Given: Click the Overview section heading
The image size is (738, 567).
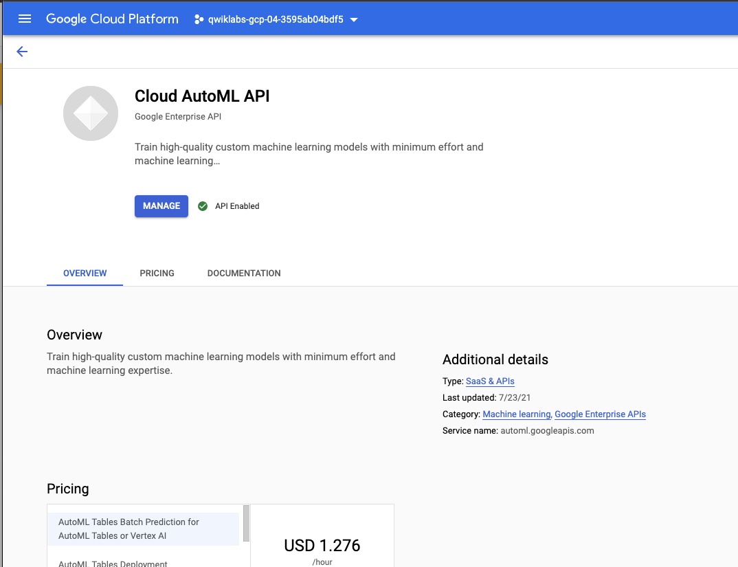Looking at the screenshot, I should tap(74, 335).
